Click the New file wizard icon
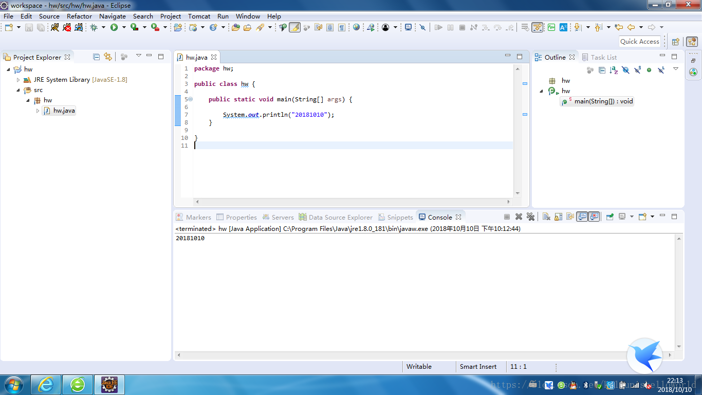The width and height of the screenshot is (702, 395). pos(9,27)
